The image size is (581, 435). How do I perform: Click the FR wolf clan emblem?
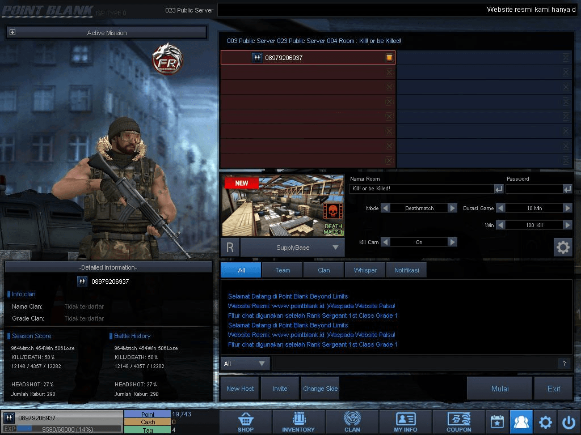[x=167, y=59]
